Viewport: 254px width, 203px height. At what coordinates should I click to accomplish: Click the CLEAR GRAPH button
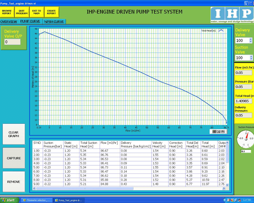coord(13,134)
